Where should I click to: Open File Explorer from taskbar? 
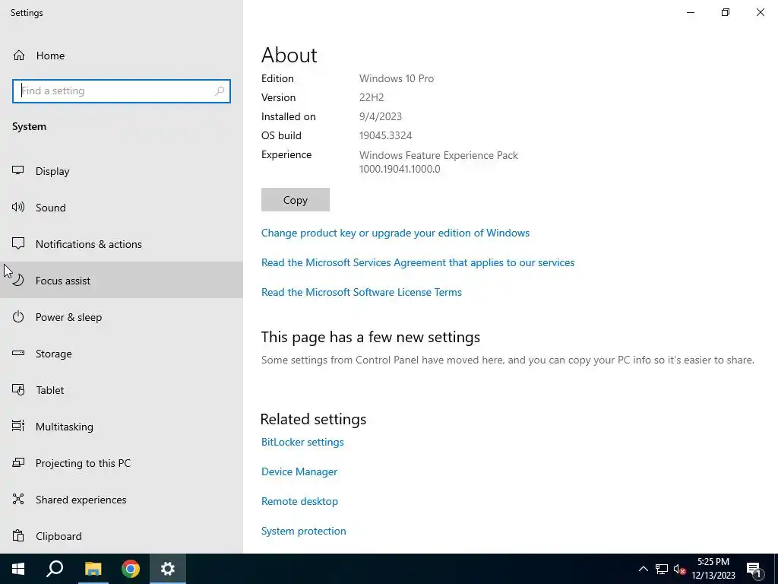(93, 569)
